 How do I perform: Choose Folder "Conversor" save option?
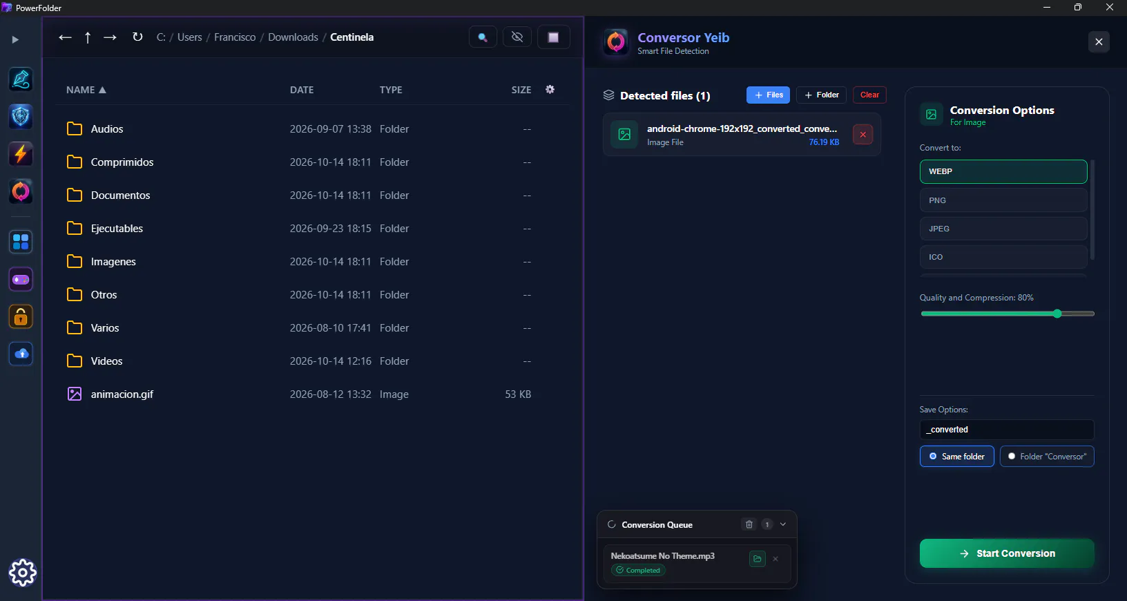[1047, 457]
